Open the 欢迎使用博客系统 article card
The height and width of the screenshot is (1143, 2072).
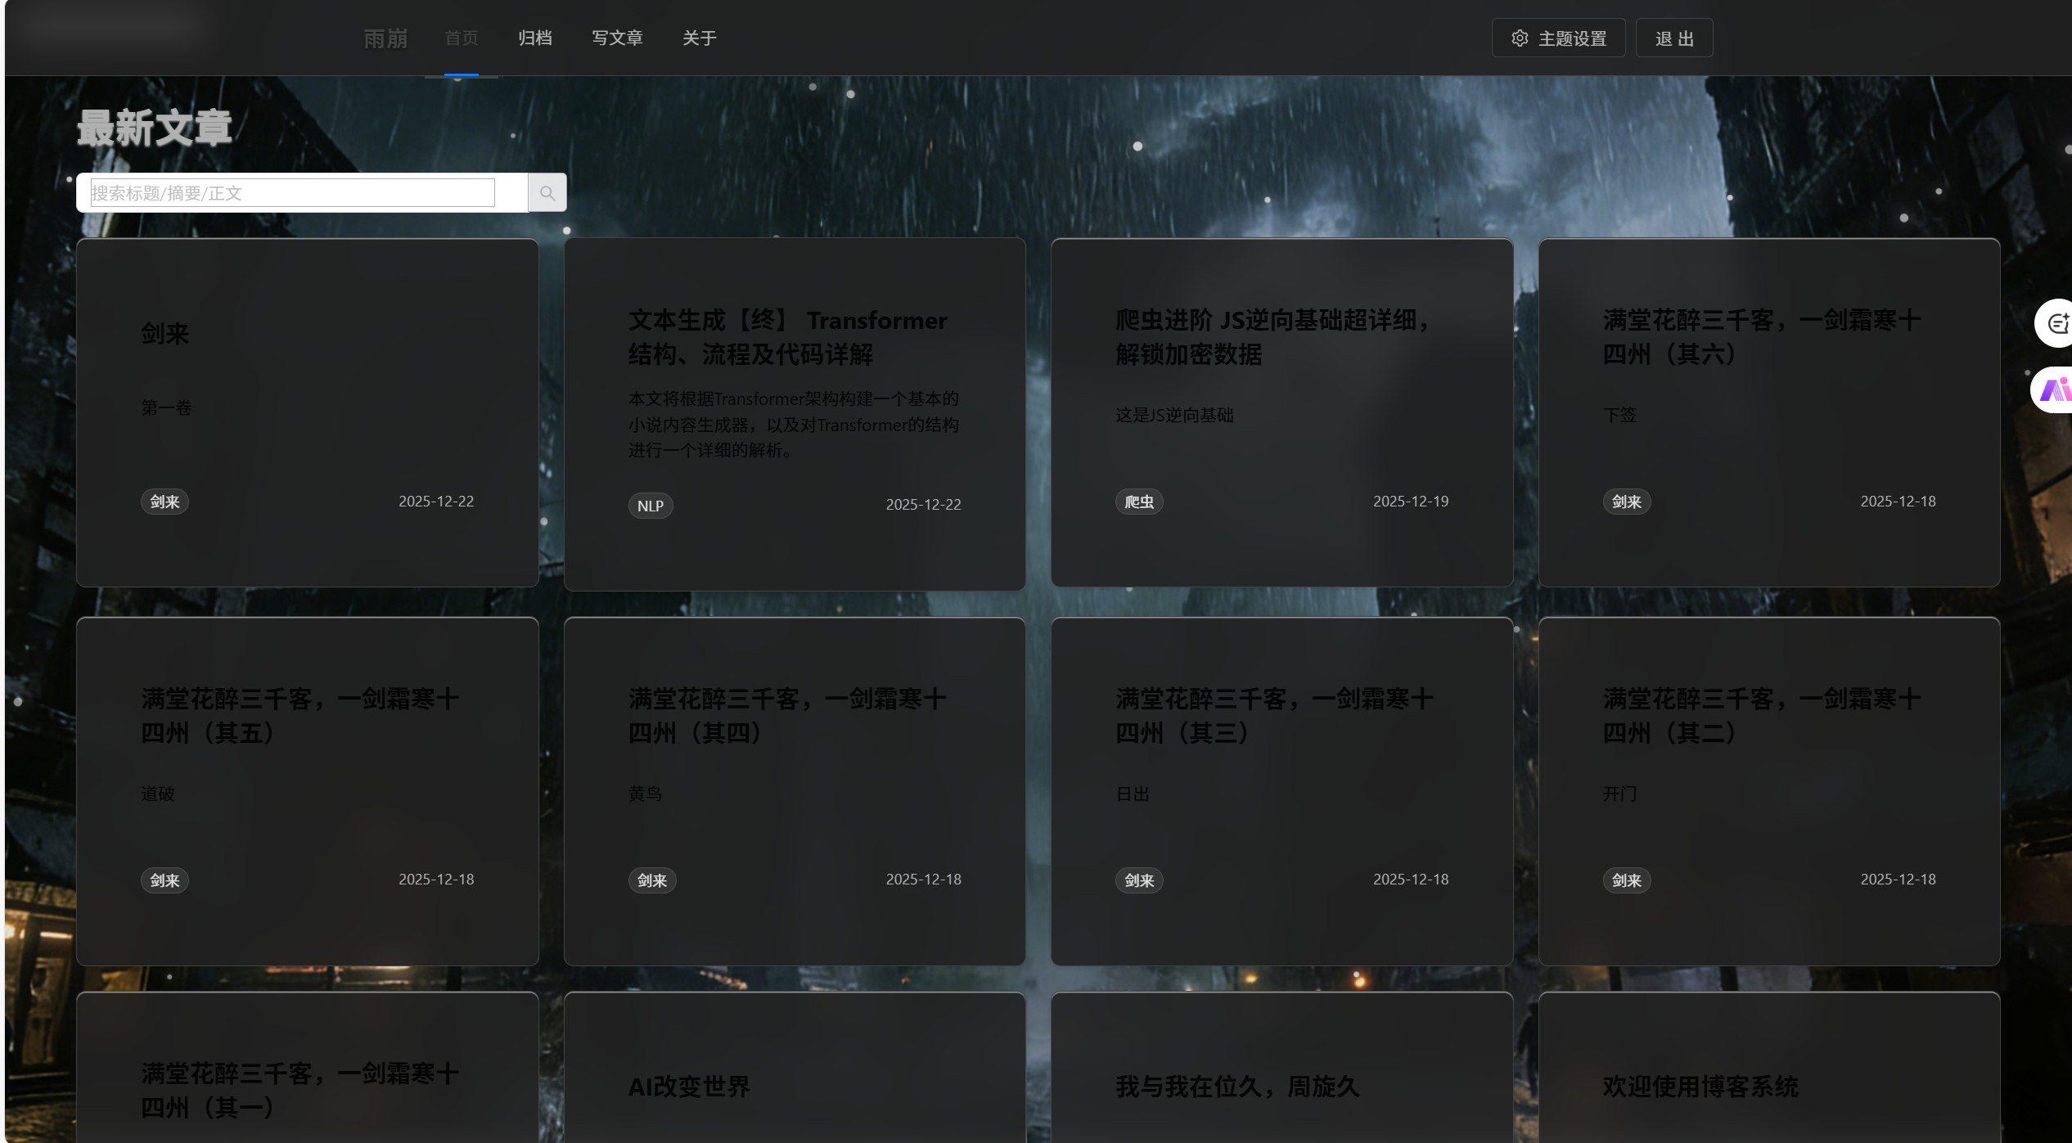(x=1700, y=1087)
